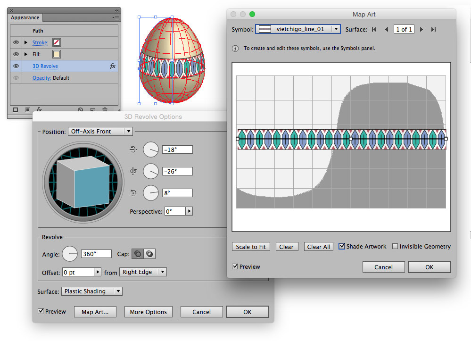Viewport: 471px width, 341px height.
Task: Click Clear Appearance icon in Appearance panel
Action: tap(81, 110)
